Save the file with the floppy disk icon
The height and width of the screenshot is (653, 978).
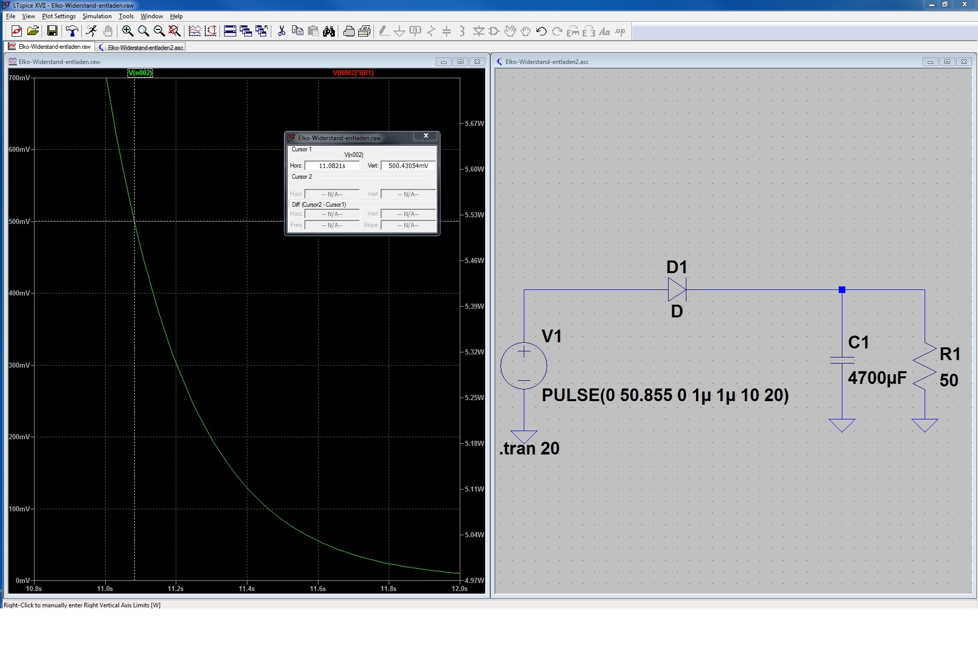pyautogui.click(x=52, y=31)
